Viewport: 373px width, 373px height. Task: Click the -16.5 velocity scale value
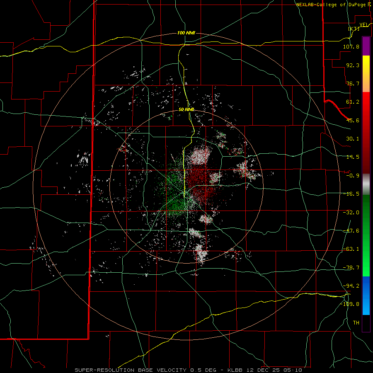point(351,194)
